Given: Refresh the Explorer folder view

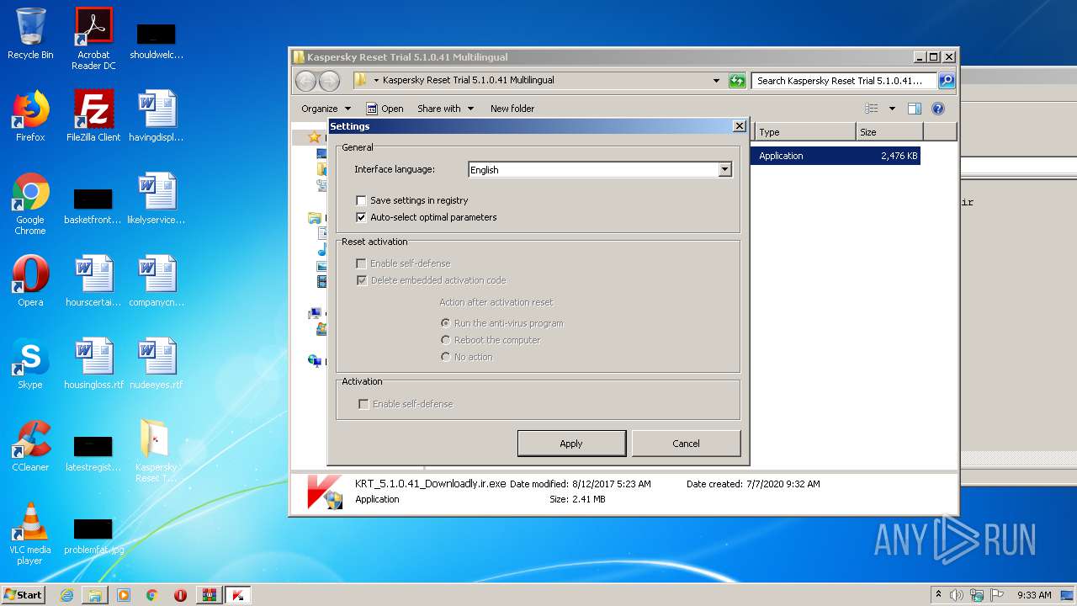Looking at the screenshot, I should pyautogui.click(x=737, y=81).
